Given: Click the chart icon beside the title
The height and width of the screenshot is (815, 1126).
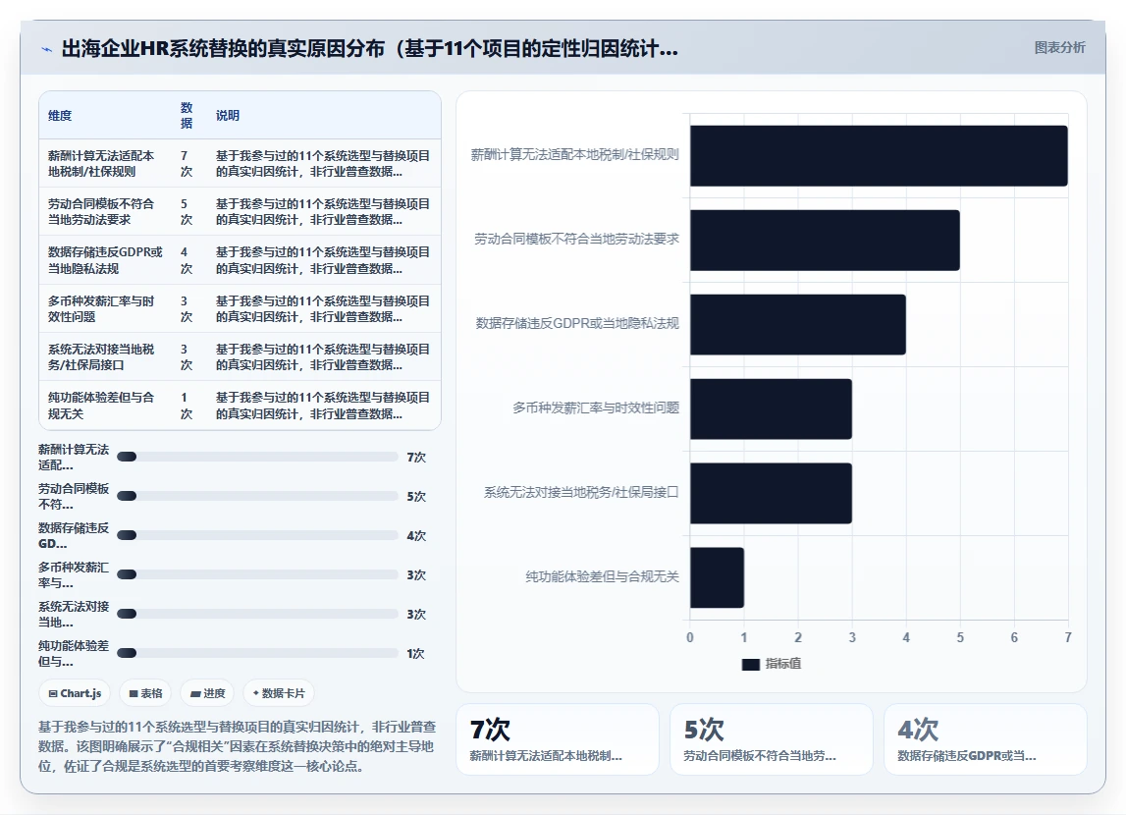Looking at the screenshot, I should click(x=47, y=49).
